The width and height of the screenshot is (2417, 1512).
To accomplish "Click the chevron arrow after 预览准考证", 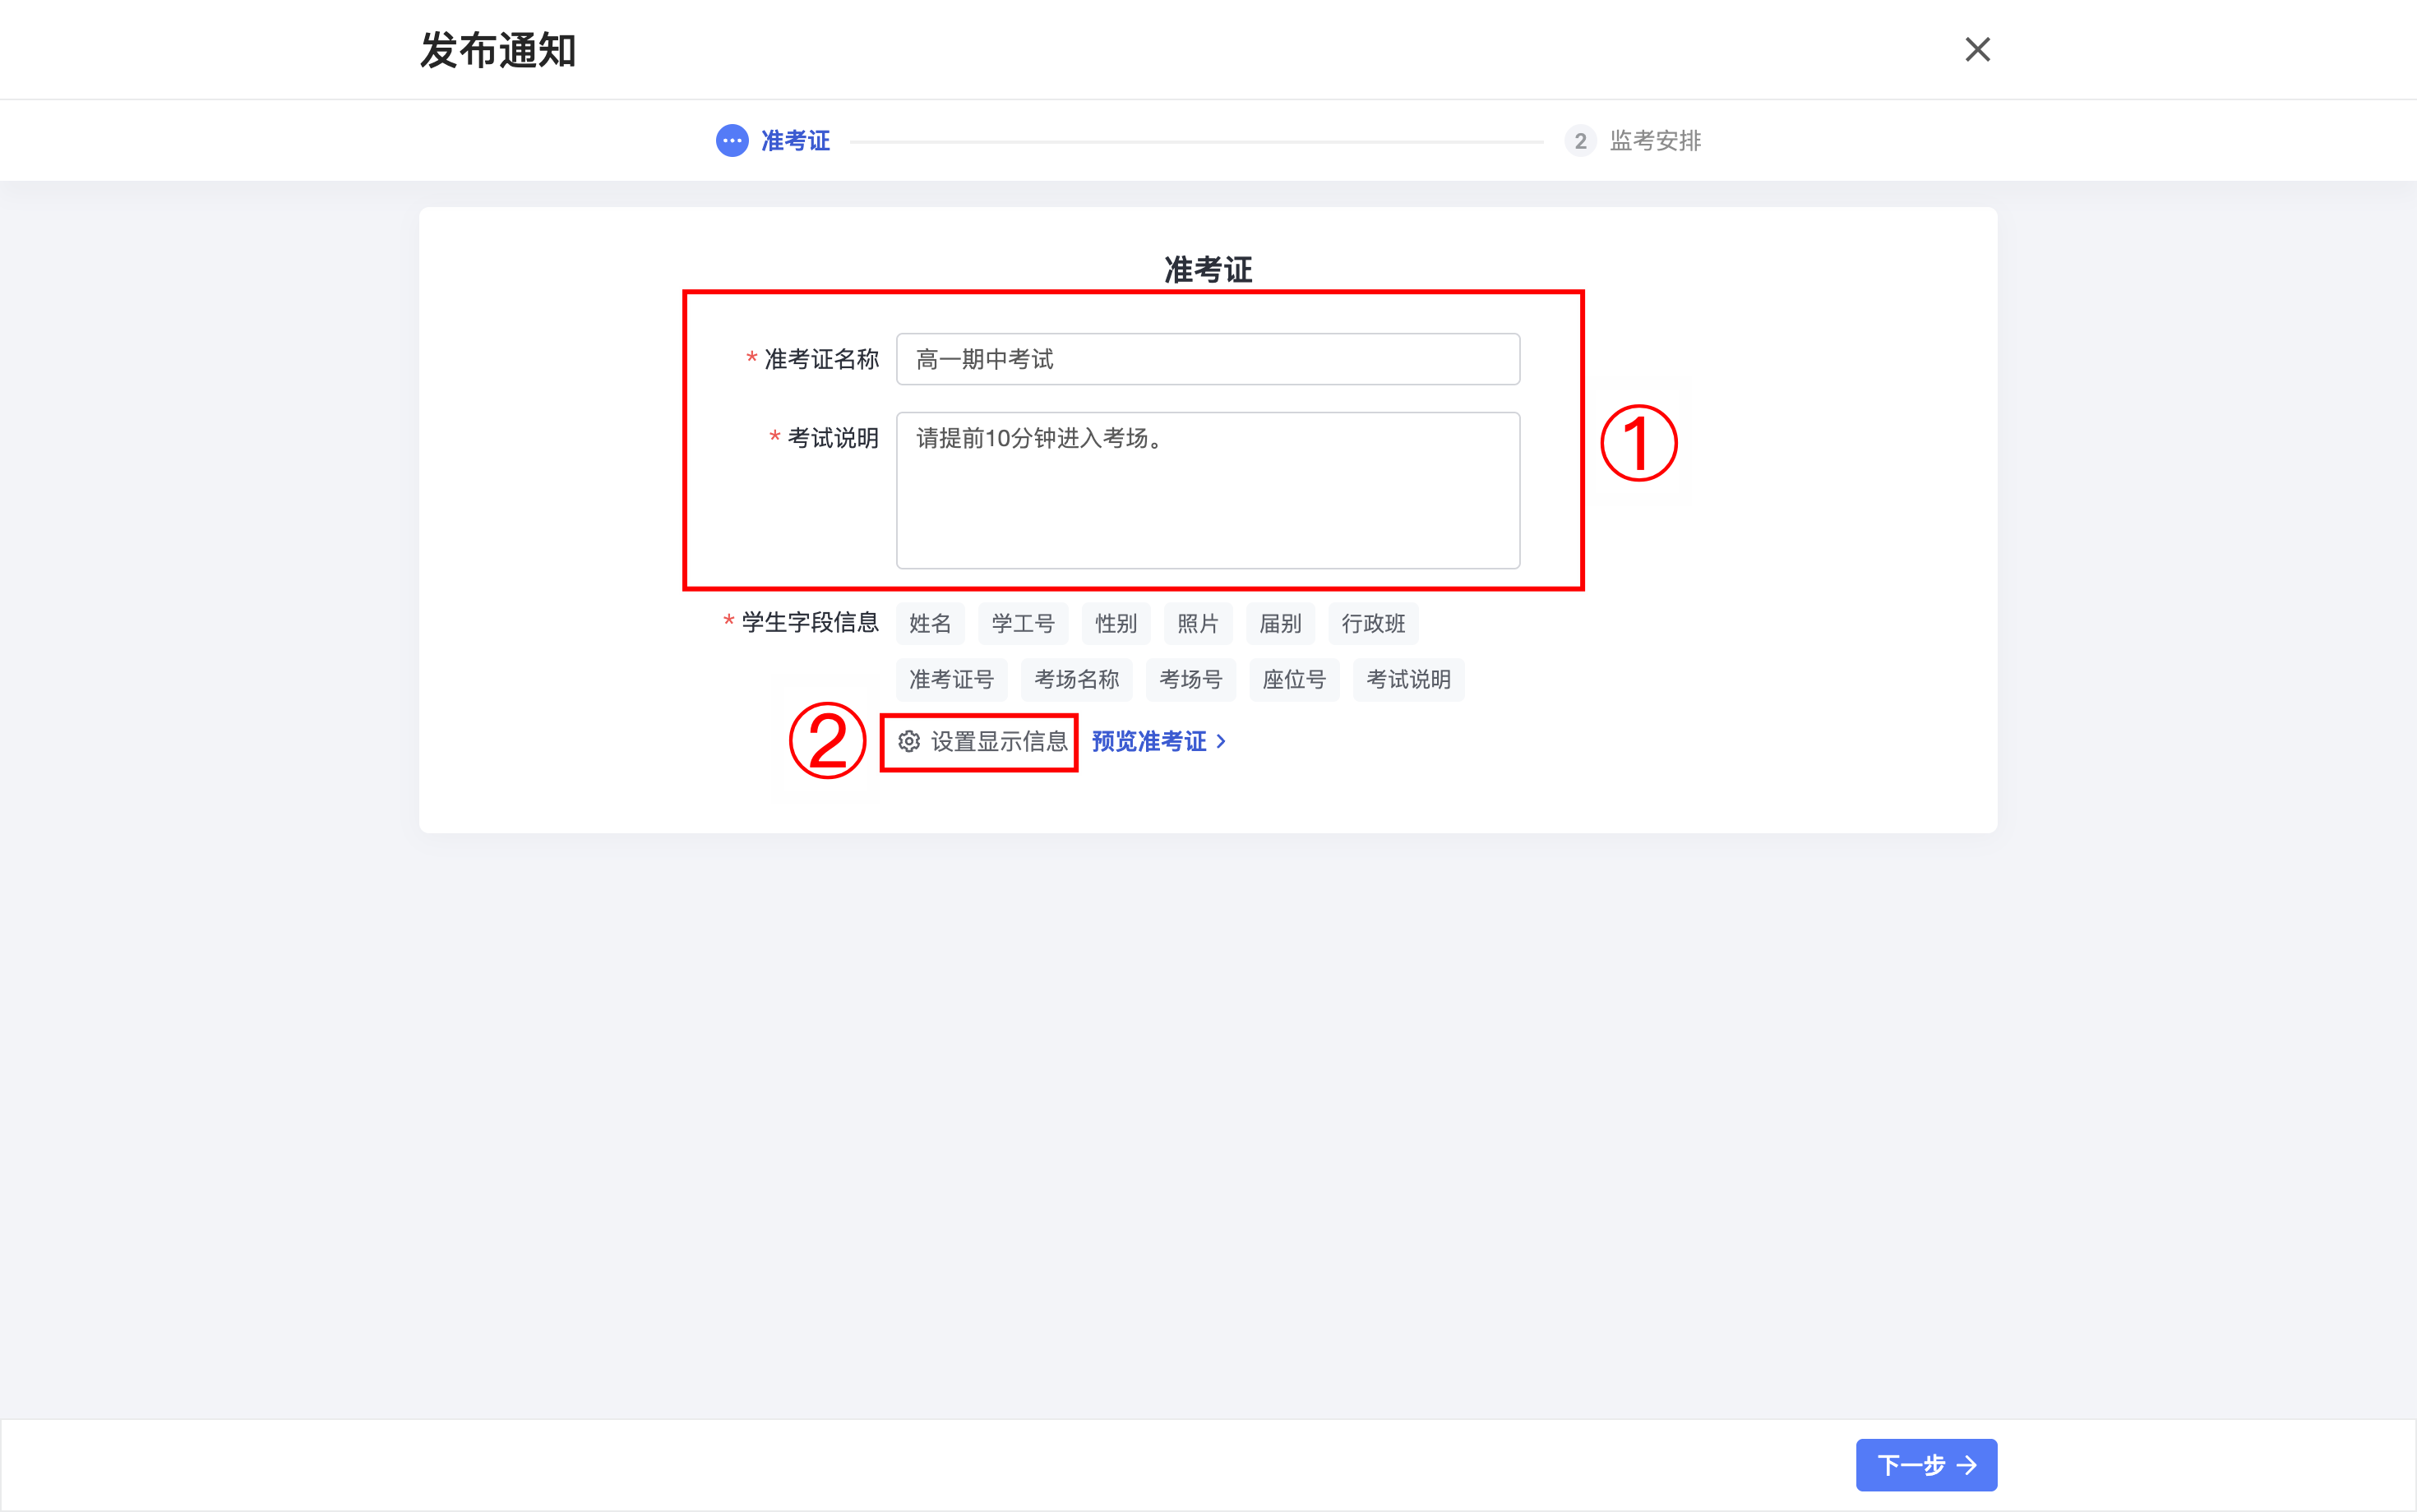I will pos(1221,741).
